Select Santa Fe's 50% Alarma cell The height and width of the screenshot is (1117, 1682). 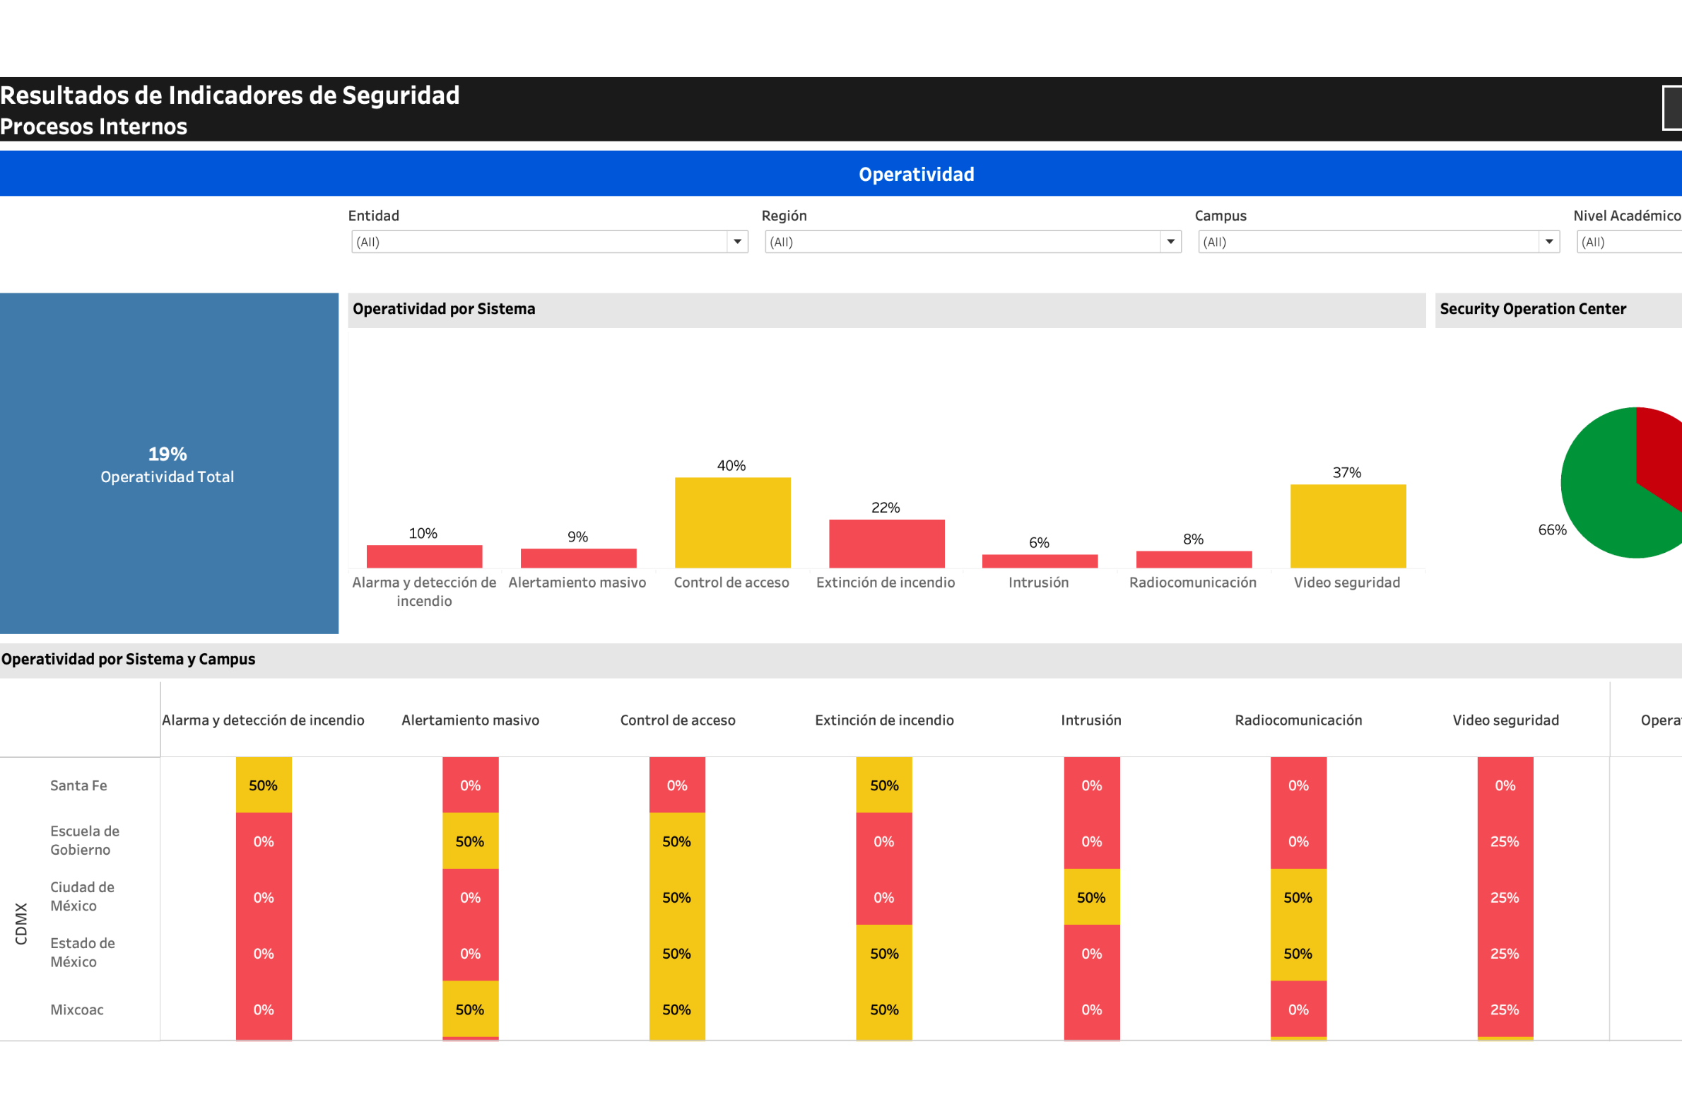pyautogui.click(x=263, y=785)
